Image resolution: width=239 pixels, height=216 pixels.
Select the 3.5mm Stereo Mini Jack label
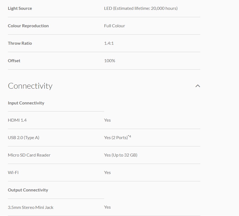[31, 208]
